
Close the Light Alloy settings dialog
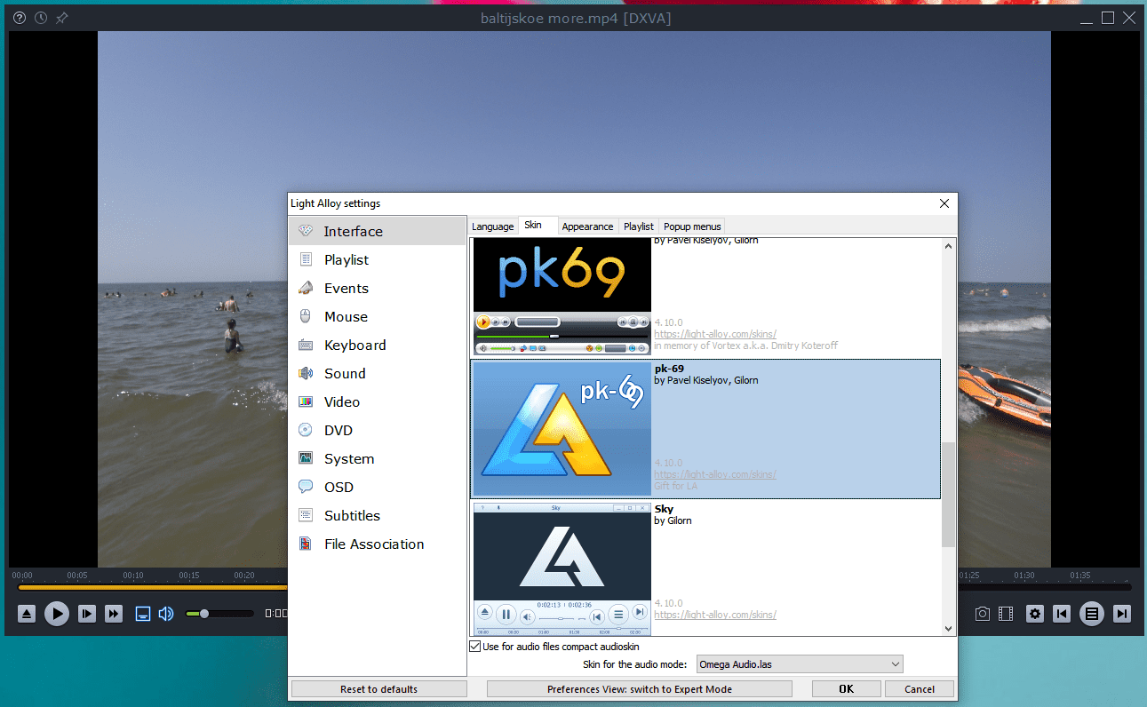pos(944,203)
